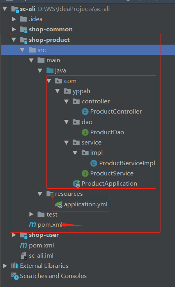This screenshot has height=287, width=175.
Task: Collapse the main folder arrow
Action: point(31,60)
